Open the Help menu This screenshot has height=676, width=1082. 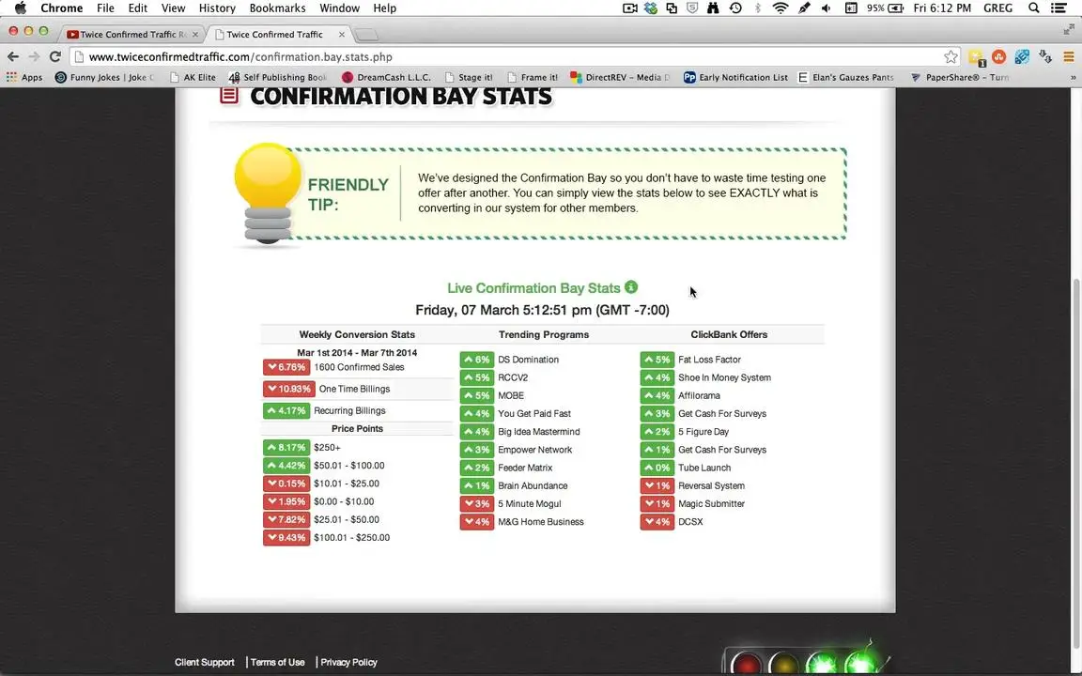click(384, 8)
